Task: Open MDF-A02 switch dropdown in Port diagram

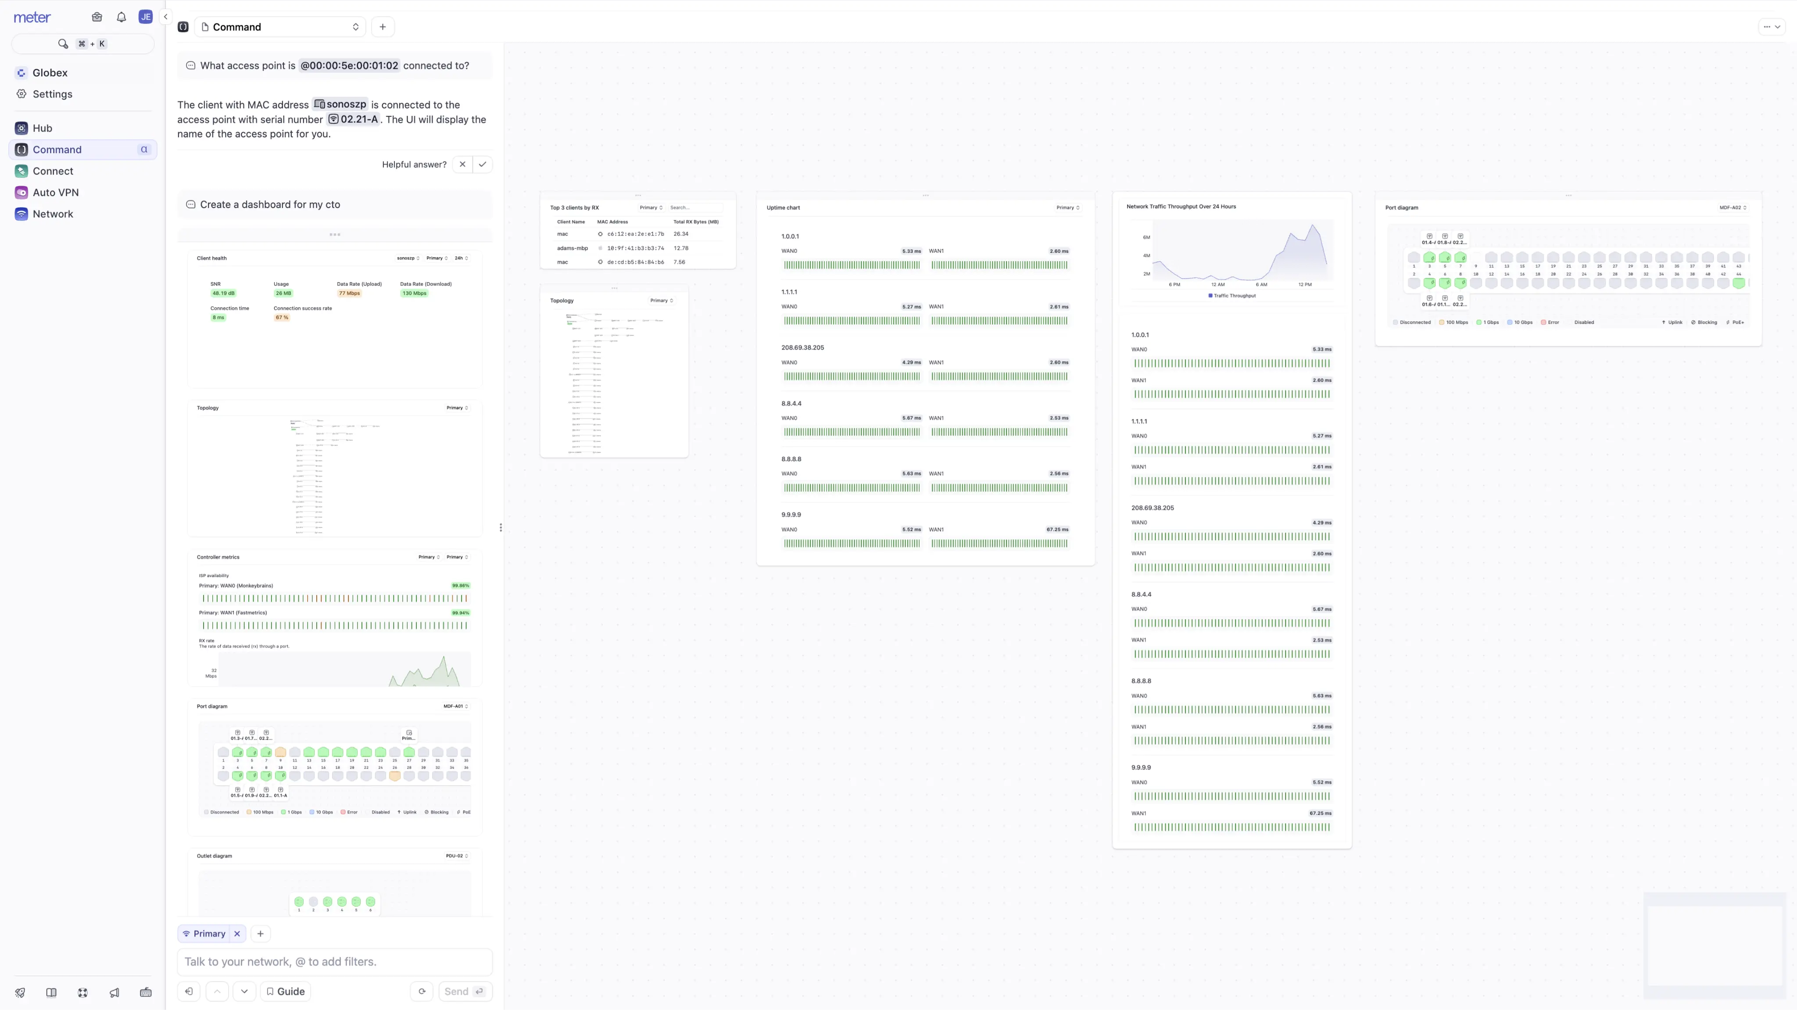Action: pyautogui.click(x=1733, y=208)
